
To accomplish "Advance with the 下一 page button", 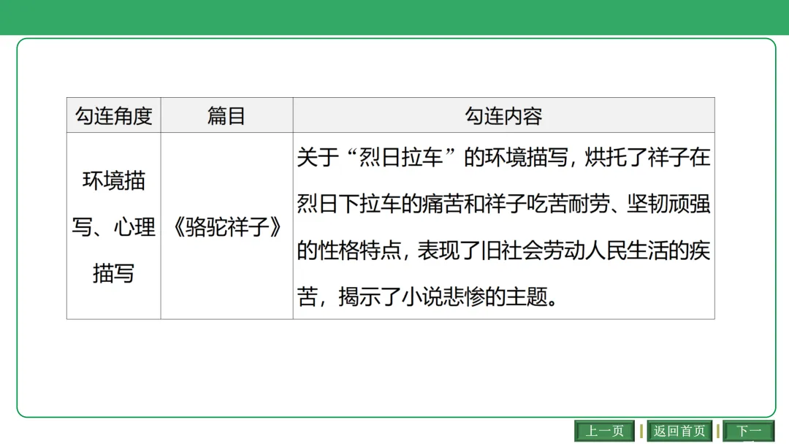I will (x=749, y=431).
